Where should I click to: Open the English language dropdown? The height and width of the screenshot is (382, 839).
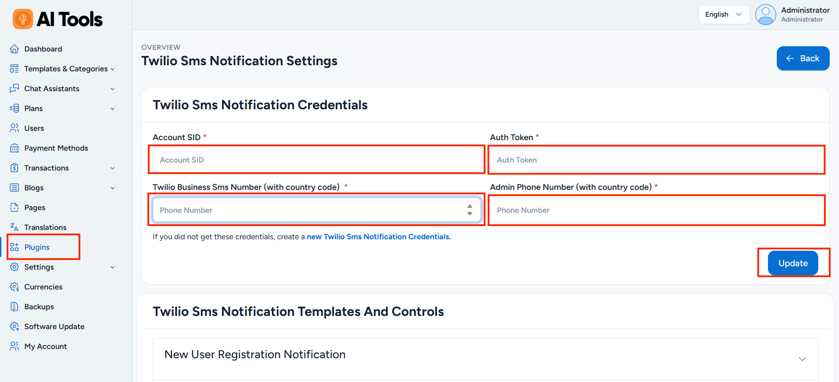[724, 15]
